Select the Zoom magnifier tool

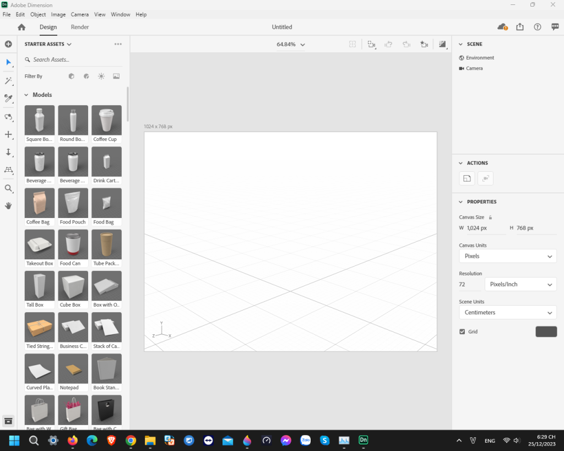click(9, 188)
